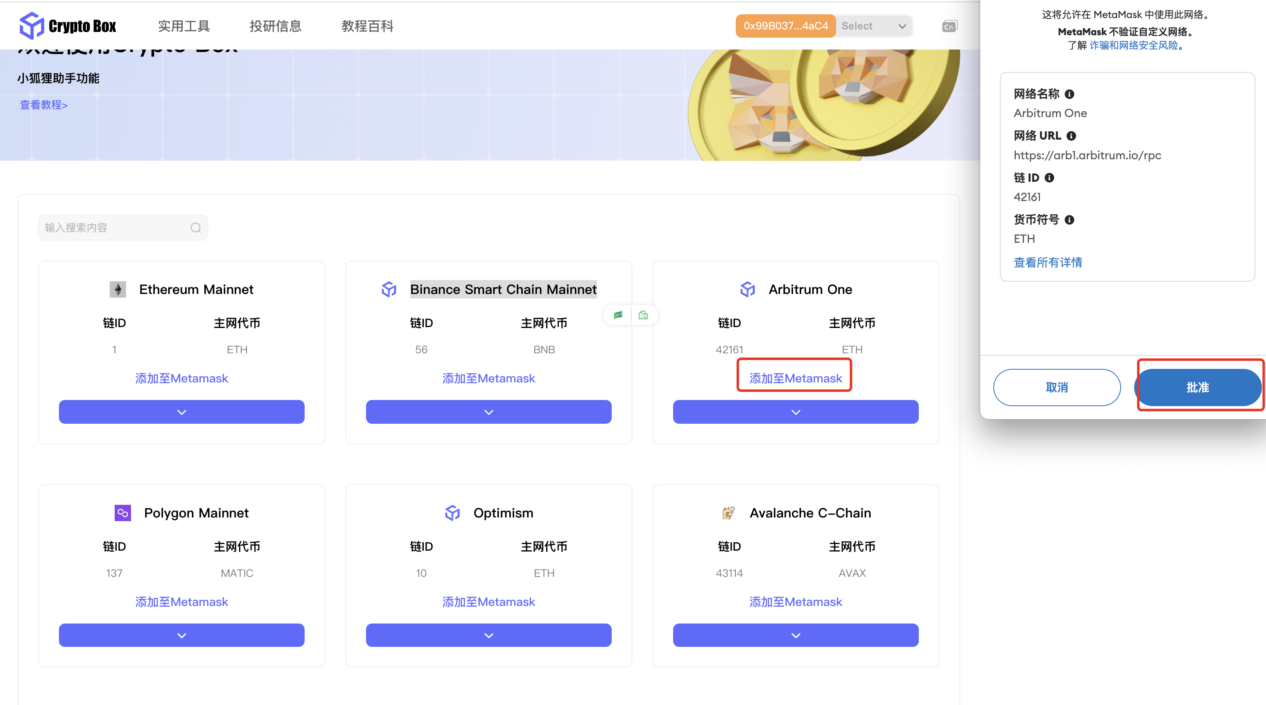Click the https://arb1.arbitrum.io/rpc URL text

tap(1087, 155)
